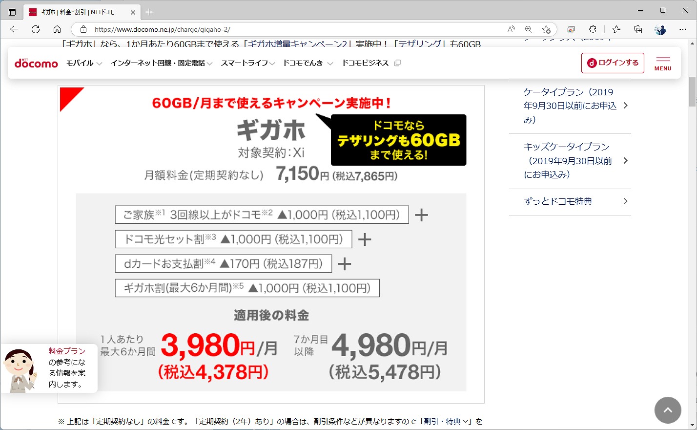
Task: Click the browser profile avatar
Action: [660, 29]
